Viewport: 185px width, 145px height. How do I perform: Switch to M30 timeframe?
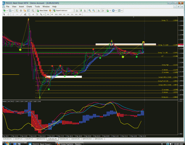point(60,14)
